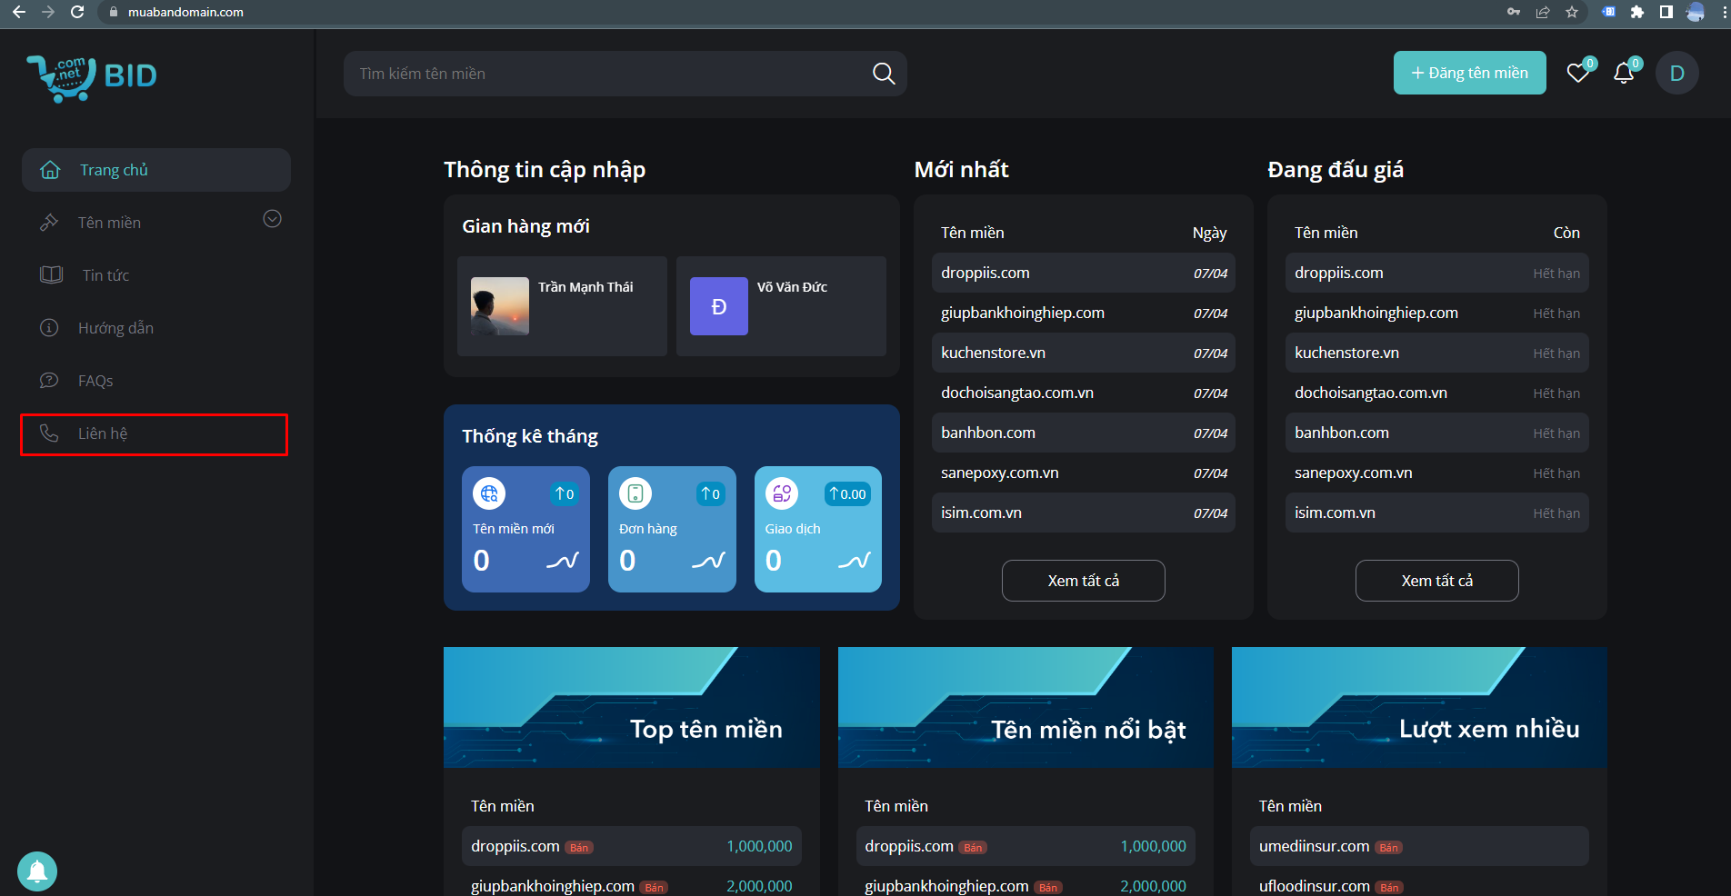Viewport: 1731px width, 896px height.
Task: Open the wishlist heart icon
Action: pyautogui.click(x=1578, y=73)
